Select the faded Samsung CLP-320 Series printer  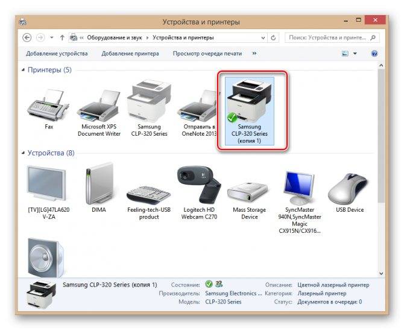tap(149, 101)
